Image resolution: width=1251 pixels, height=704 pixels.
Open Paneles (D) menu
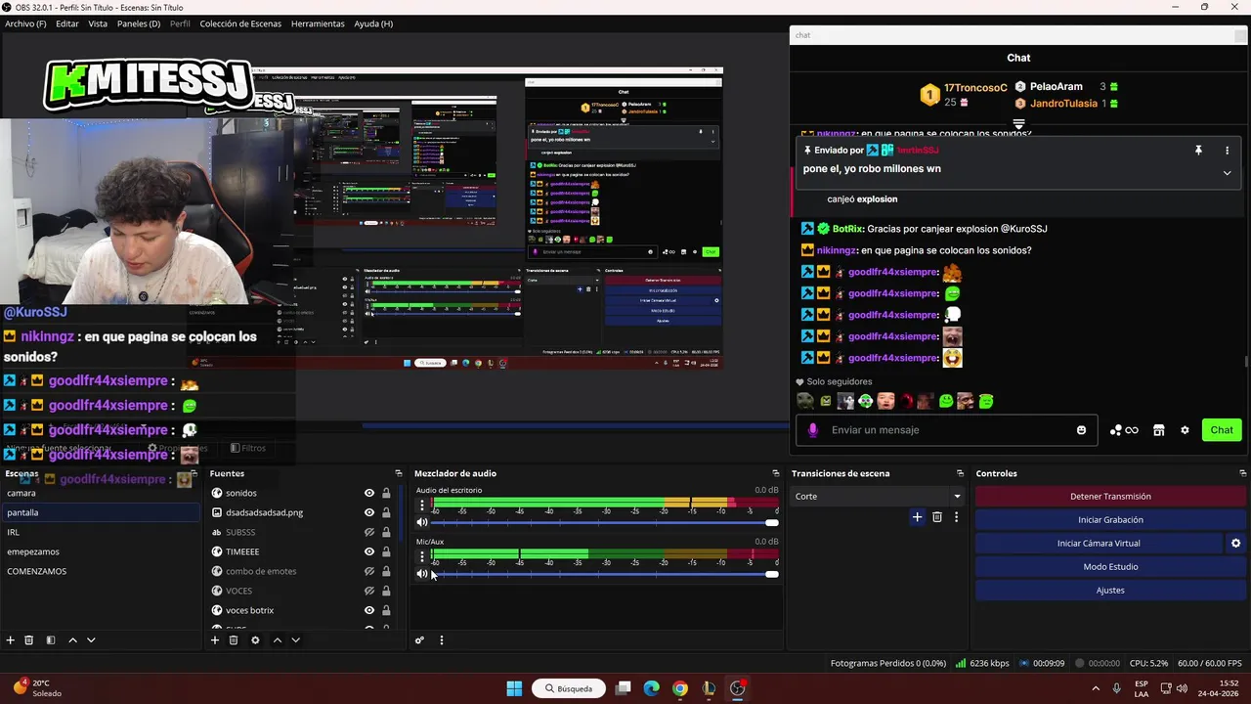(x=139, y=23)
